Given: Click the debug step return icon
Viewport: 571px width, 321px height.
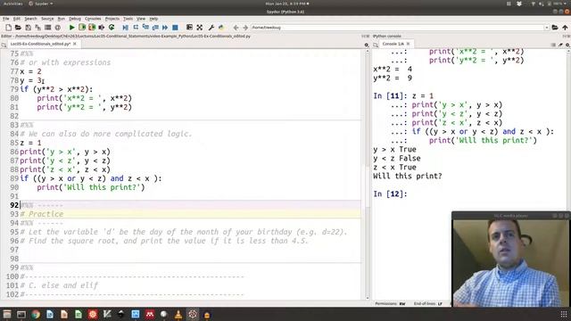Looking at the screenshot, I should [x=155, y=28].
